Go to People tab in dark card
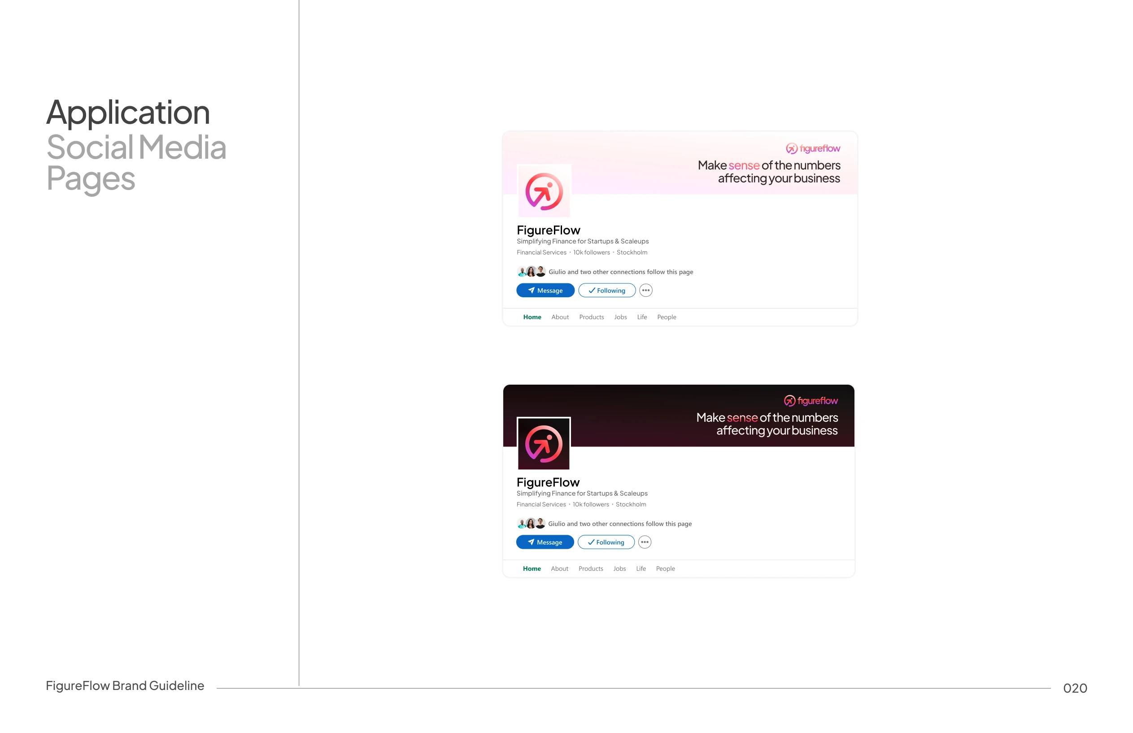Image resolution: width=1133 pixels, height=733 pixels. pyautogui.click(x=666, y=569)
